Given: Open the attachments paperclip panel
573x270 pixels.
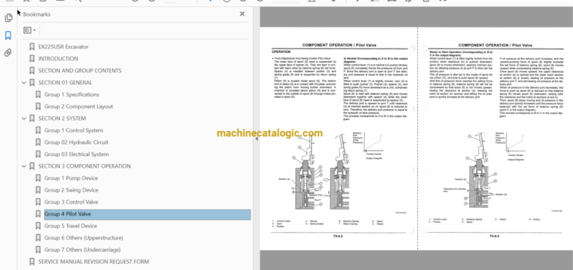Looking at the screenshot, I should [x=8, y=53].
